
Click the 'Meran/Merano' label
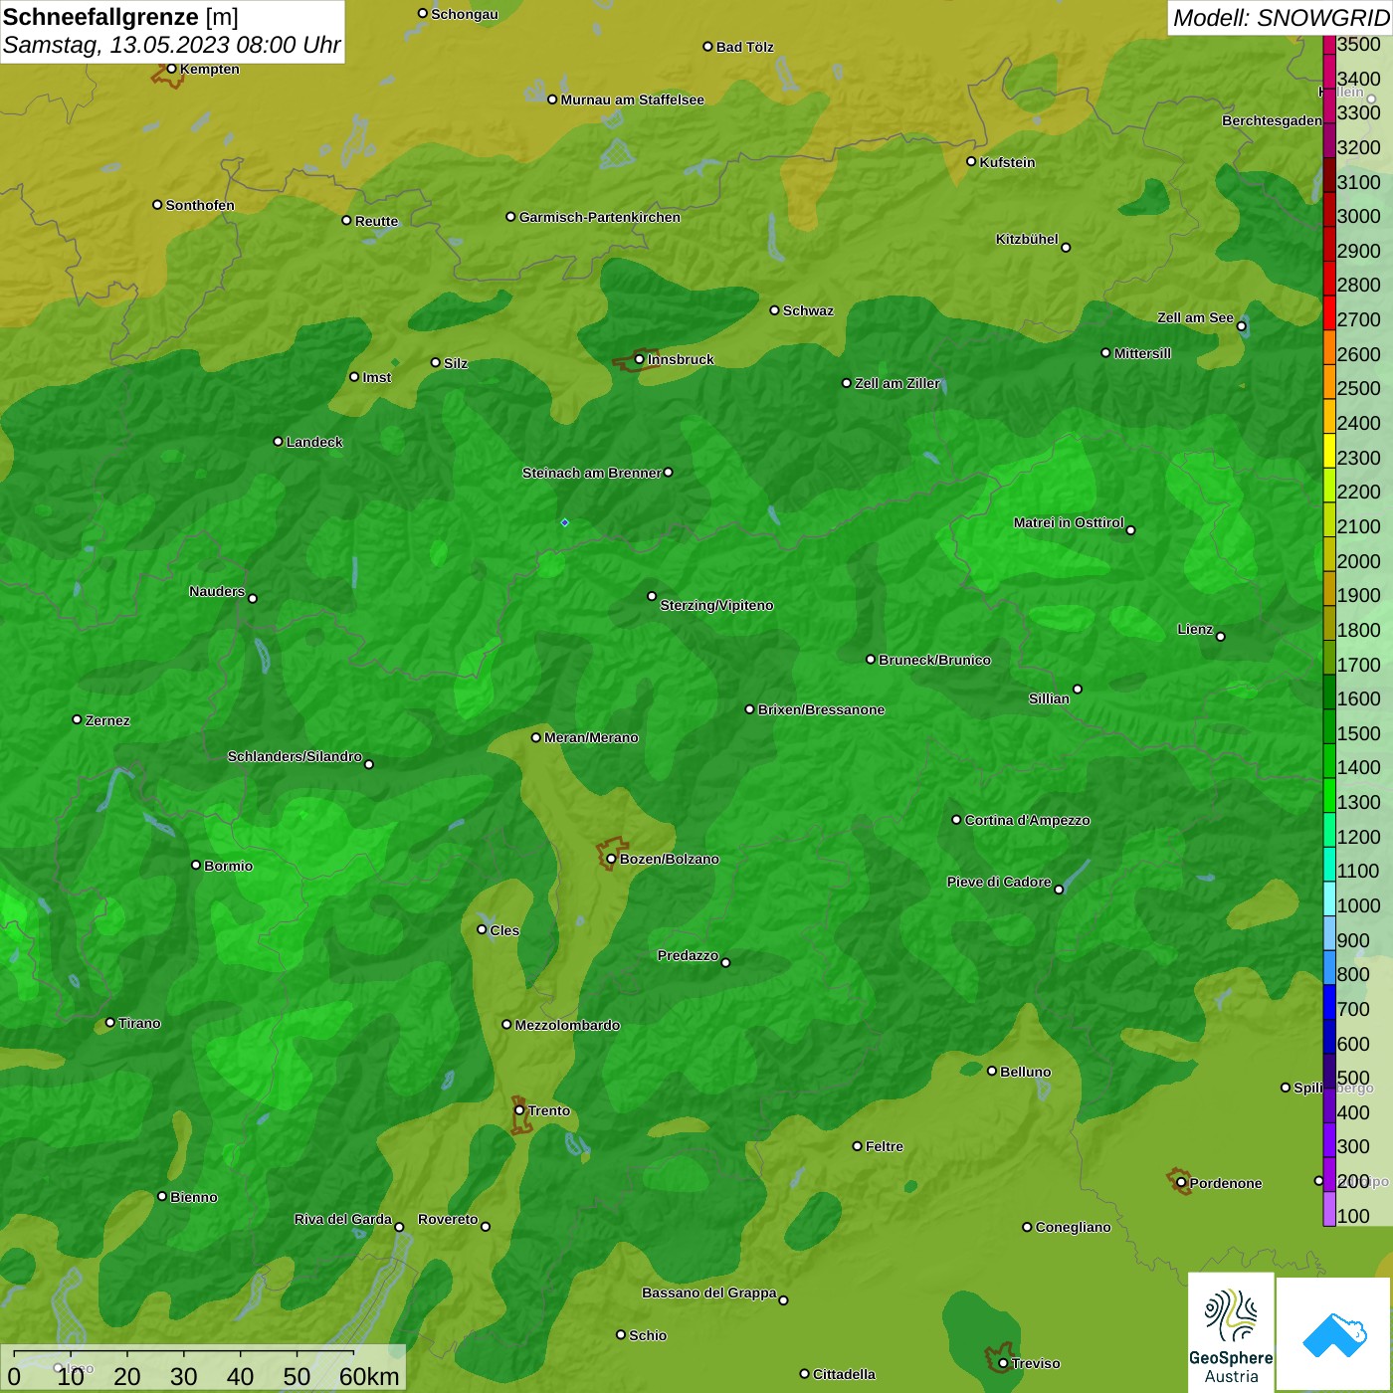(592, 737)
